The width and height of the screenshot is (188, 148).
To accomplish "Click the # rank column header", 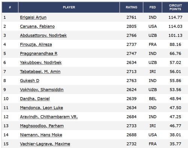I will [10, 7].
